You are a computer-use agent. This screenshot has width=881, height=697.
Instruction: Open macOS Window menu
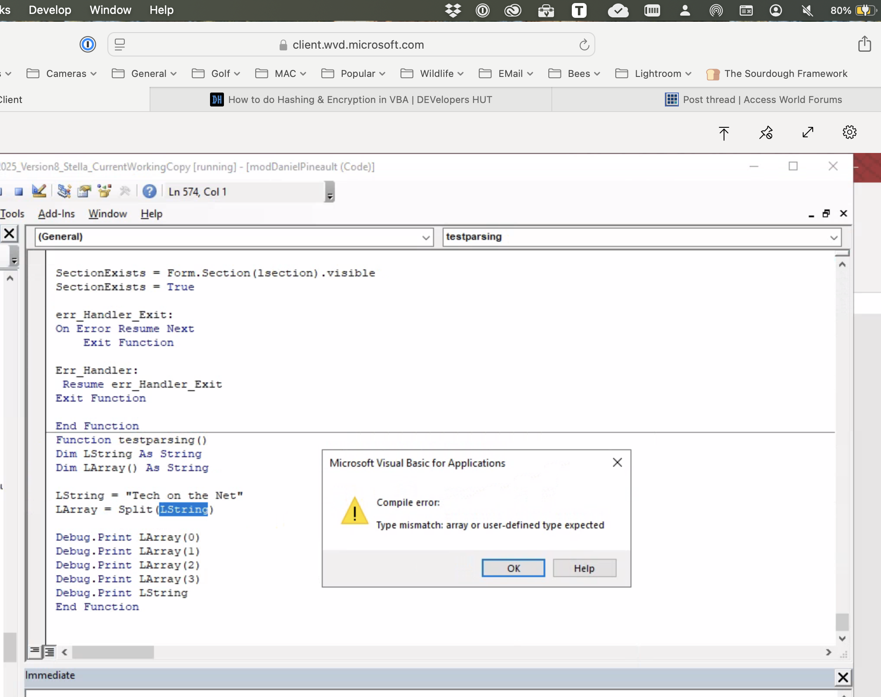[x=110, y=10]
